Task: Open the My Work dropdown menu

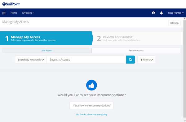Action: point(28,13)
